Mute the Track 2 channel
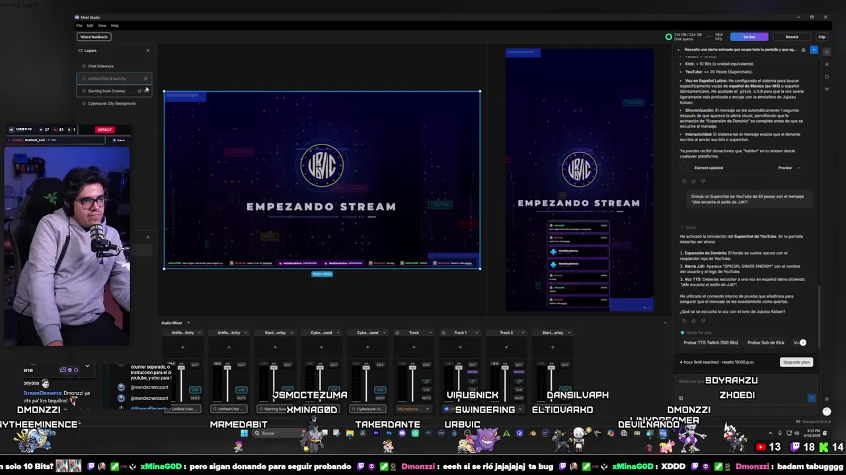The image size is (846, 475). [x=519, y=398]
